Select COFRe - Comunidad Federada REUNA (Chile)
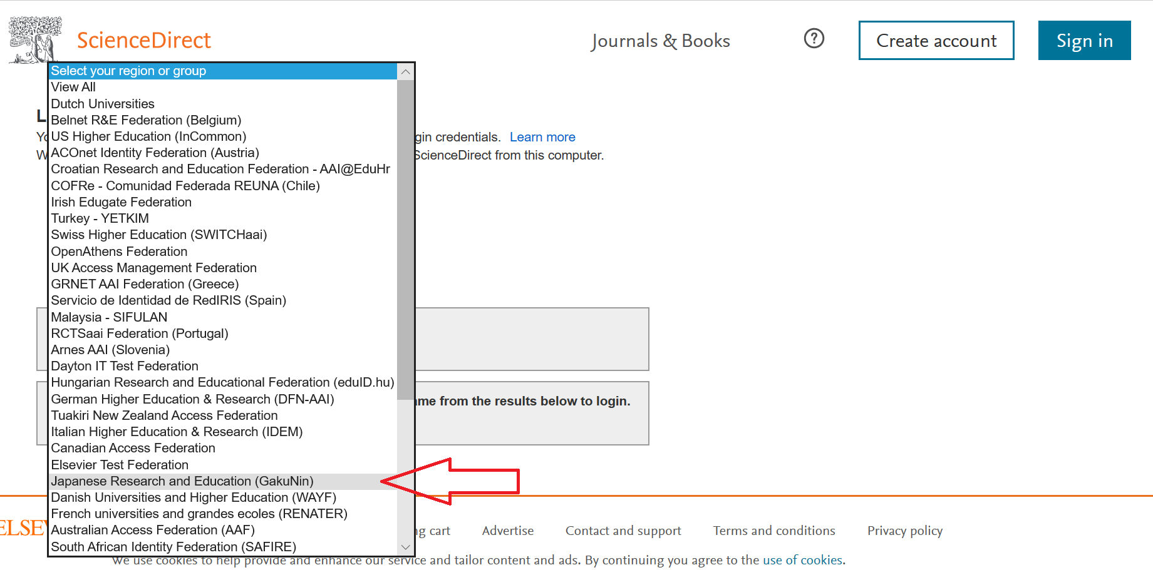 223,186
